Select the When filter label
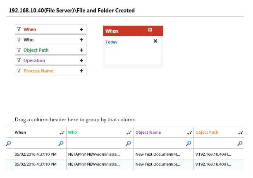Screen dimensions: 253x178 point(30,29)
